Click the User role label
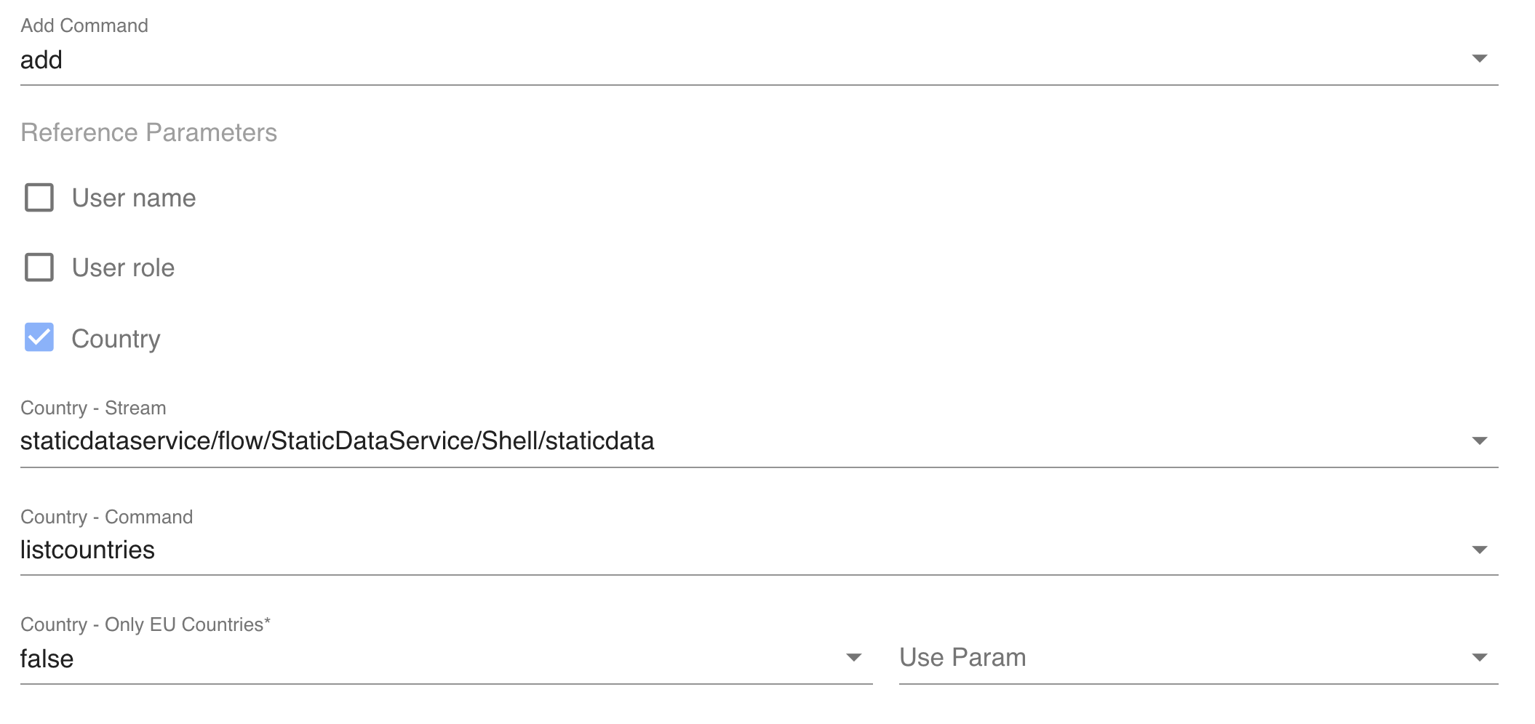This screenshot has width=1535, height=724. [123, 268]
